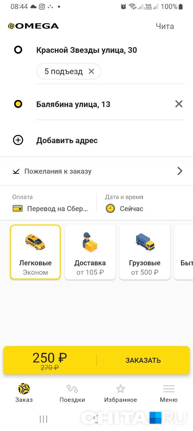Open Избранное star tab
The width and height of the screenshot is (193, 431).
[120, 393]
